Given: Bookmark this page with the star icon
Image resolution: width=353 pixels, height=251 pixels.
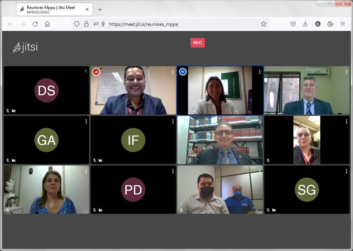Looking at the screenshot, I should tap(264, 24).
